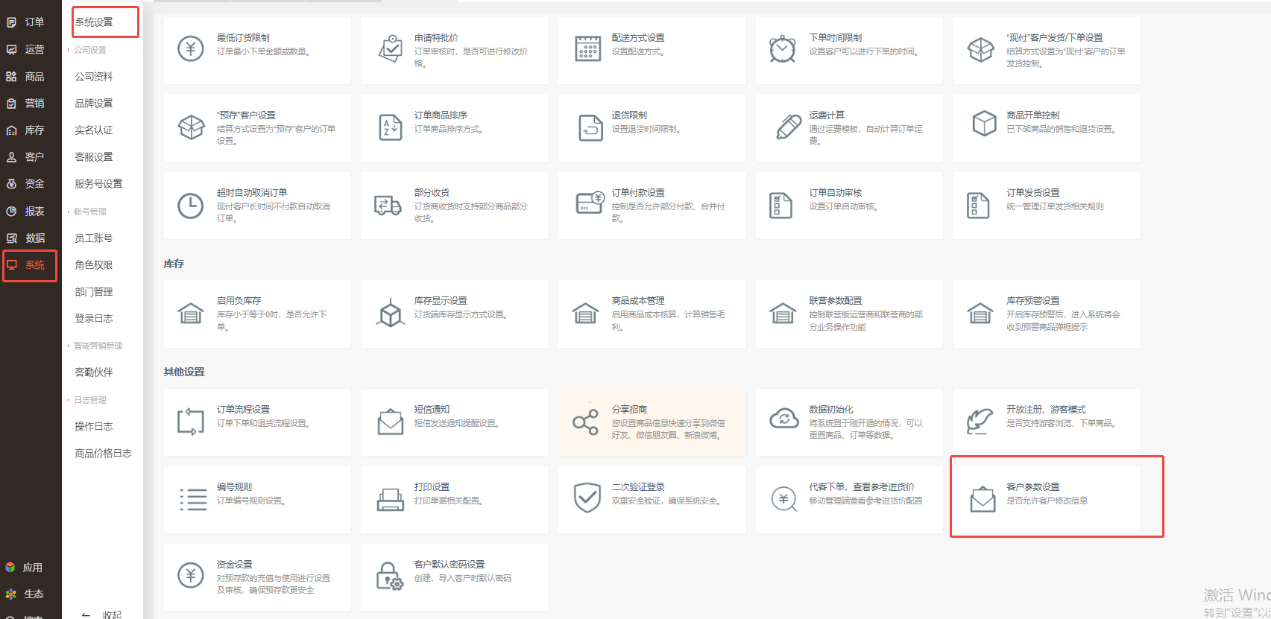Open the 订单发货设置 card
The height and width of the screenshot is (619, 1271).
[1047, 206]
